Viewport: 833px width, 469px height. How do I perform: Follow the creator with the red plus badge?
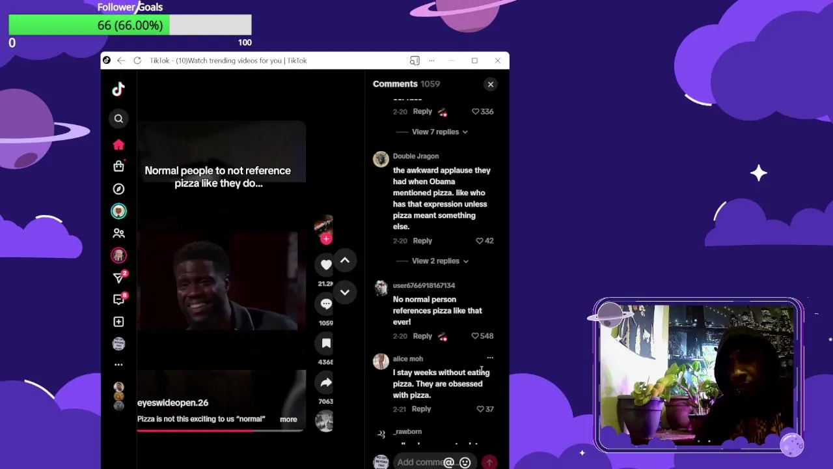[326, 239]
